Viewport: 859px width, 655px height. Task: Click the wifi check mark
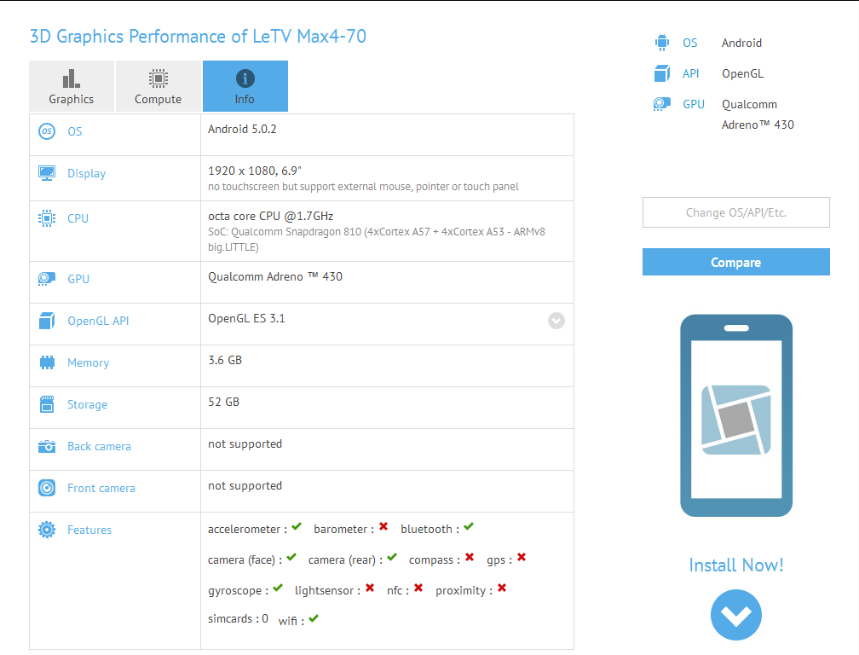point(314,619)
